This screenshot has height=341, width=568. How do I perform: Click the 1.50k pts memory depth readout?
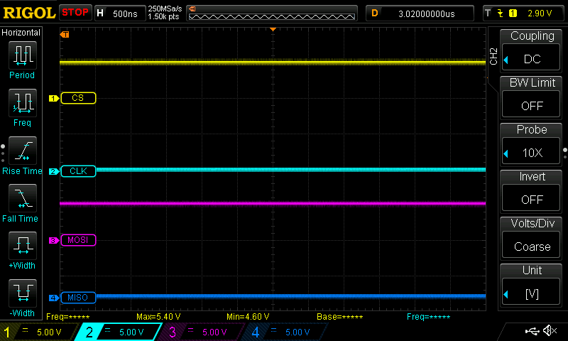(x=163, y=16)
